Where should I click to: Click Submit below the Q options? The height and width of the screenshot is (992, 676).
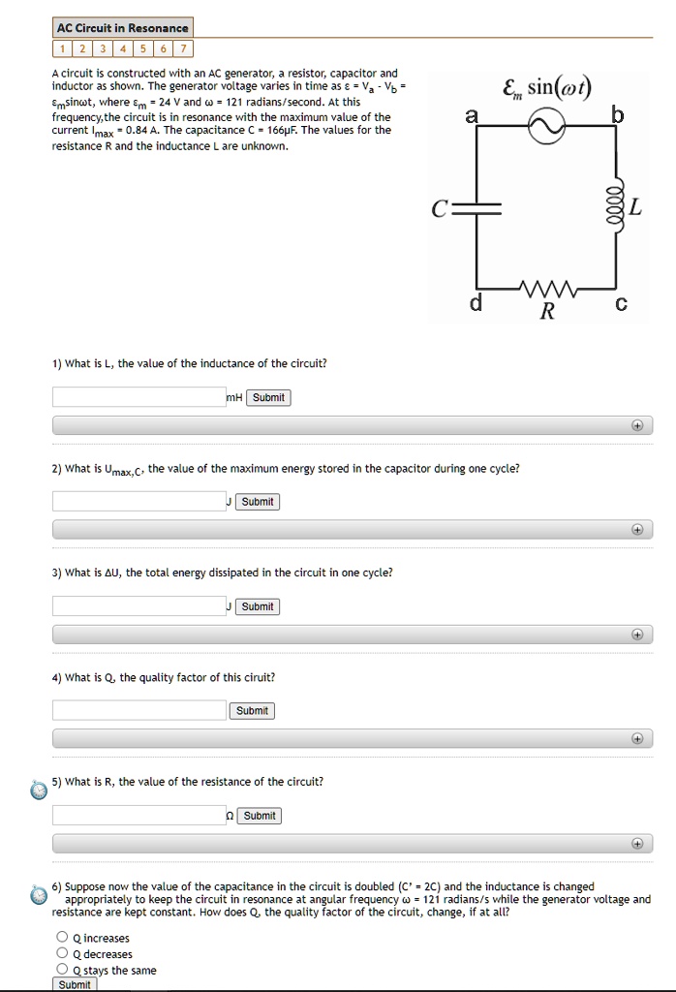(x=74, y=984)
